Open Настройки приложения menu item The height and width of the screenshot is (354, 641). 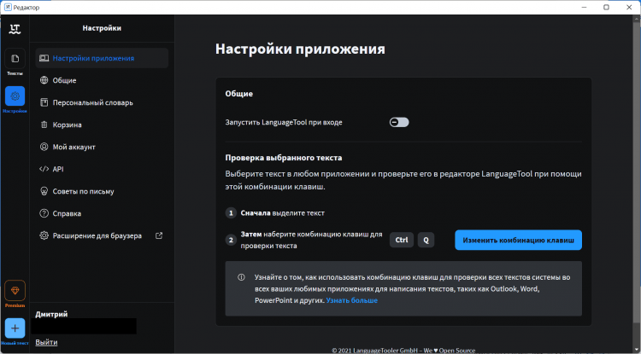click(x=102, y=58)
